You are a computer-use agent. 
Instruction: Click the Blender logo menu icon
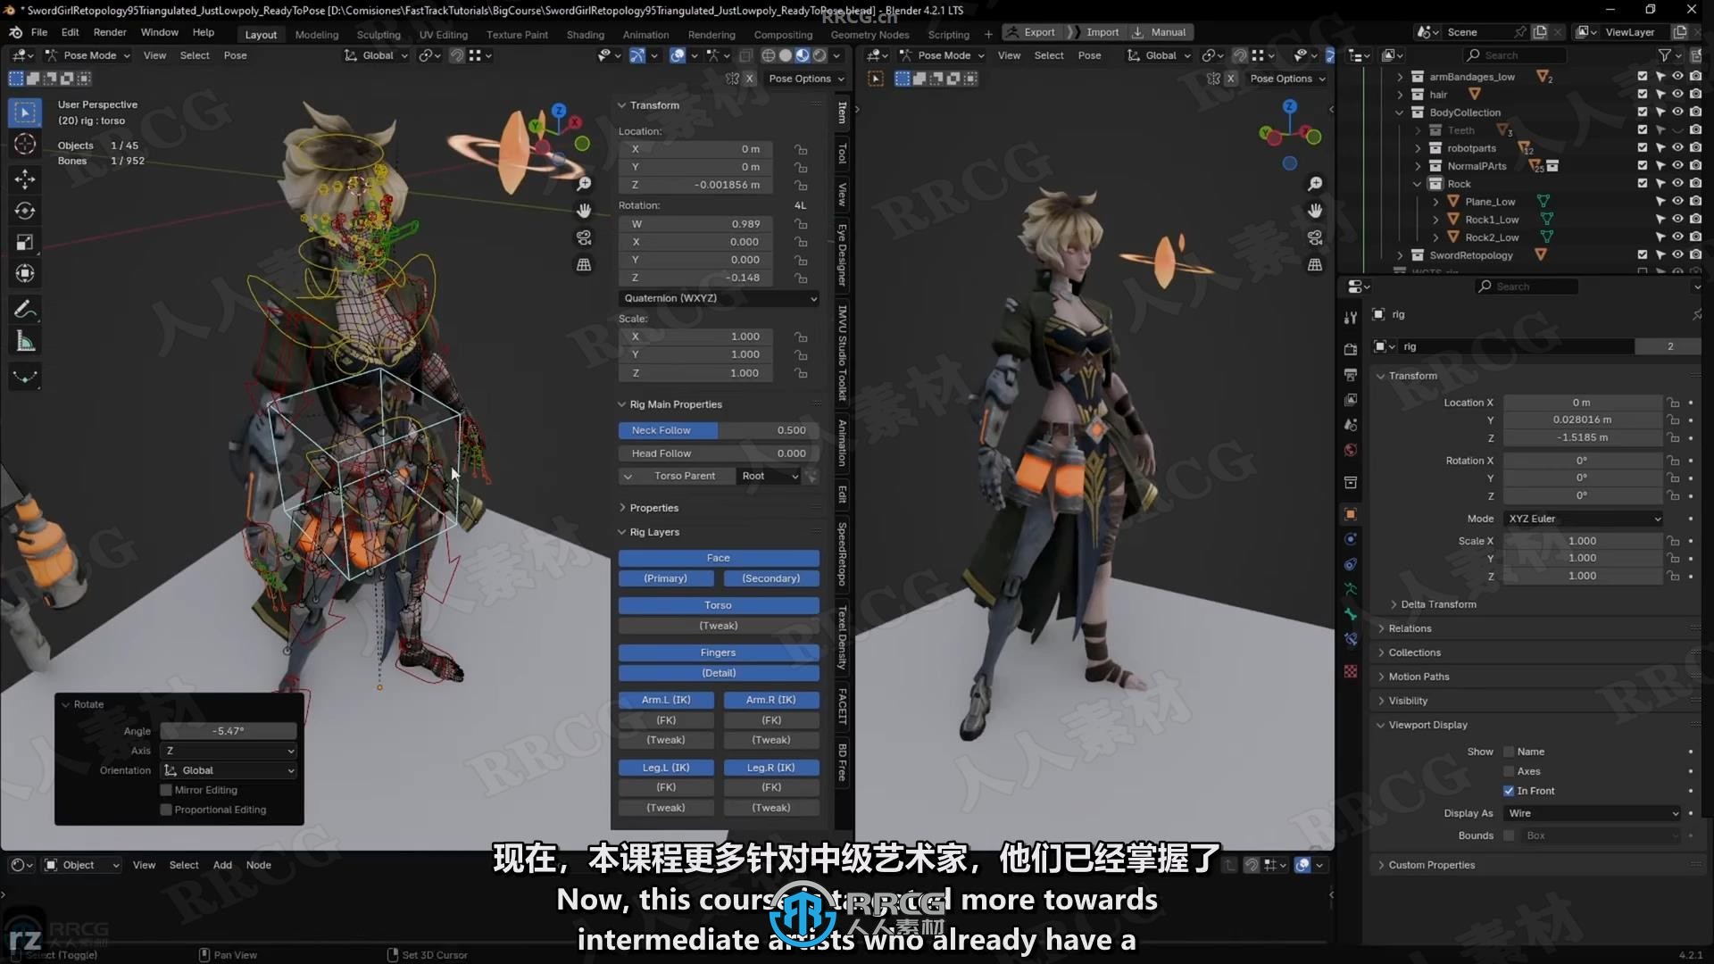pyautogui.click(x=15, y=32)
